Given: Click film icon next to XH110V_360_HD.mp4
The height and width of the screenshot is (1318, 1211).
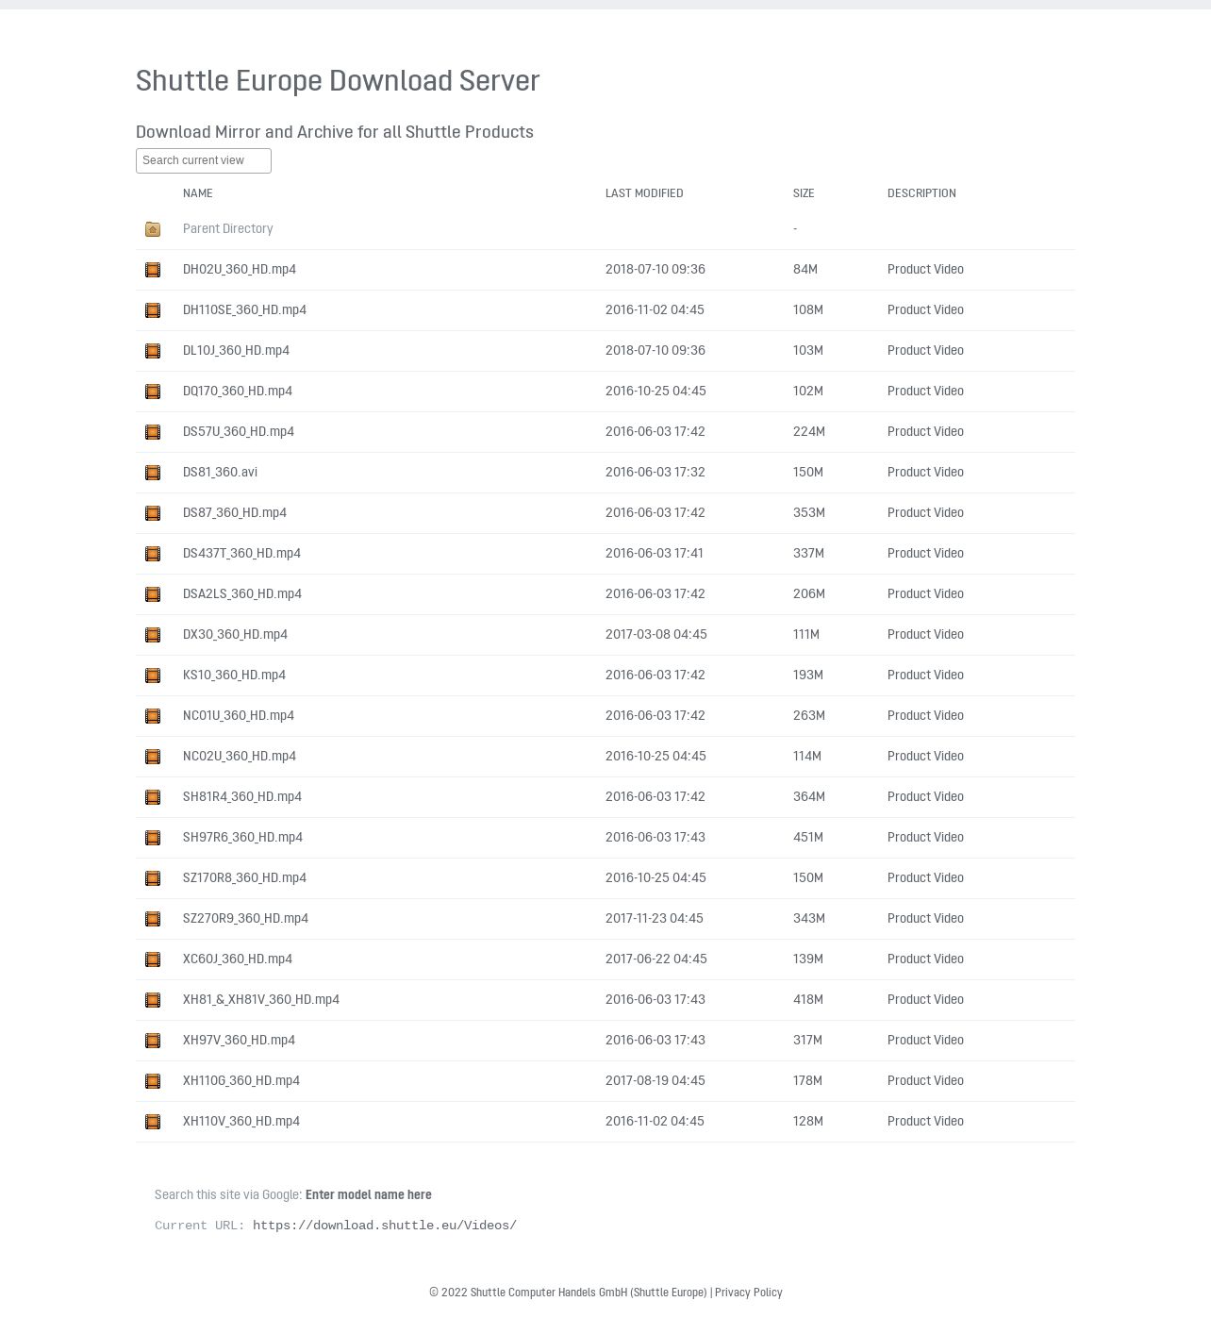Looking at the screenshot, I should pyautogui.click(x=153, y=1122).
